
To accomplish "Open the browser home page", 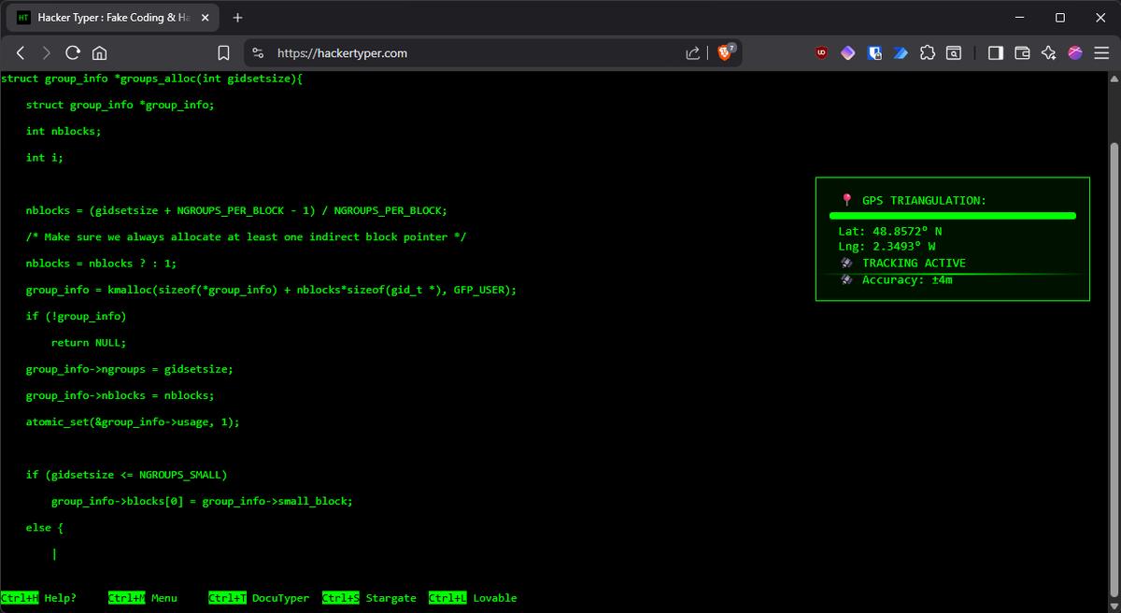I will tap(99, 53).
